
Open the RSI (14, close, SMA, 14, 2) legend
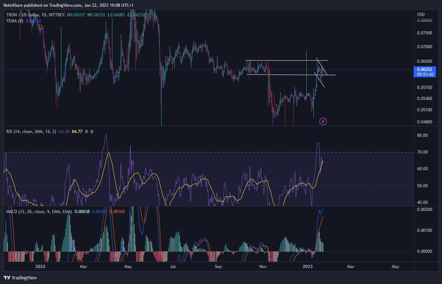[x=31, y=132]
